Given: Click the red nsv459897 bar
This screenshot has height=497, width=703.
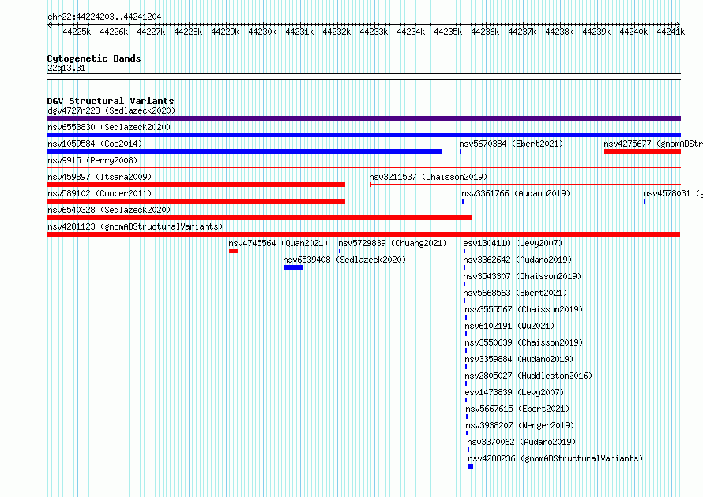Looking at the screenshot, I should tap(196, 185).
